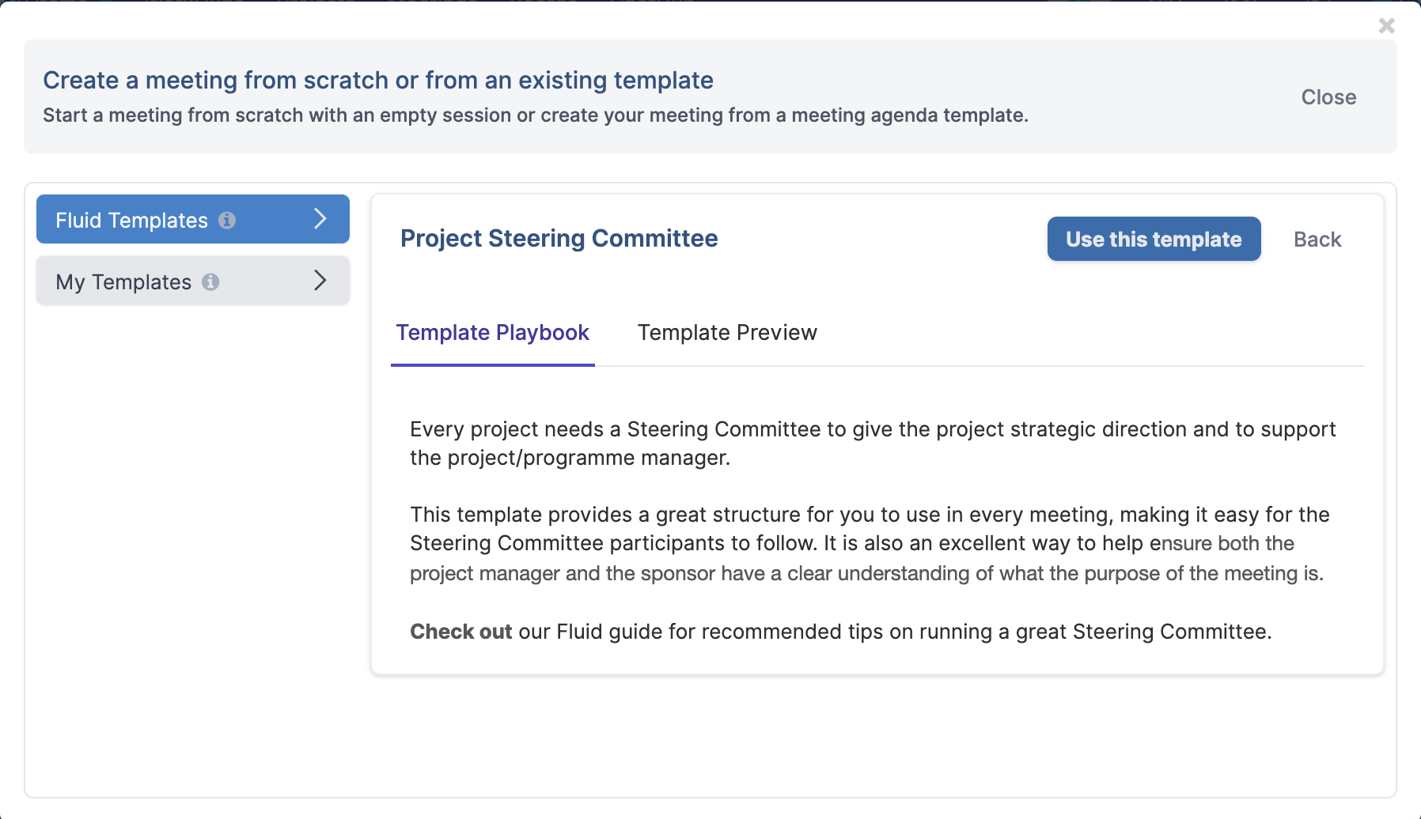Click the Close text button in banner
This screenshot has width=1421, height=819.
click(1328, 97)
